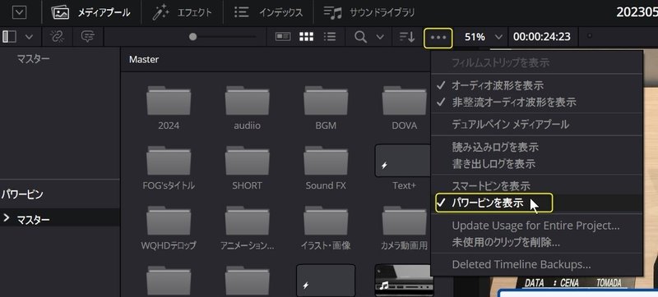Select the Text+ clip thumbnail
This screenshot has width=658, height=297.
pos(403,161)
